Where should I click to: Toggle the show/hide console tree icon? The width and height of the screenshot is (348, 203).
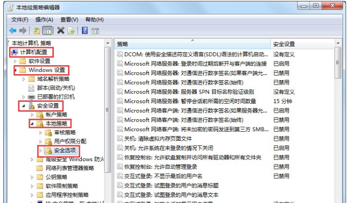click(47, 30)
